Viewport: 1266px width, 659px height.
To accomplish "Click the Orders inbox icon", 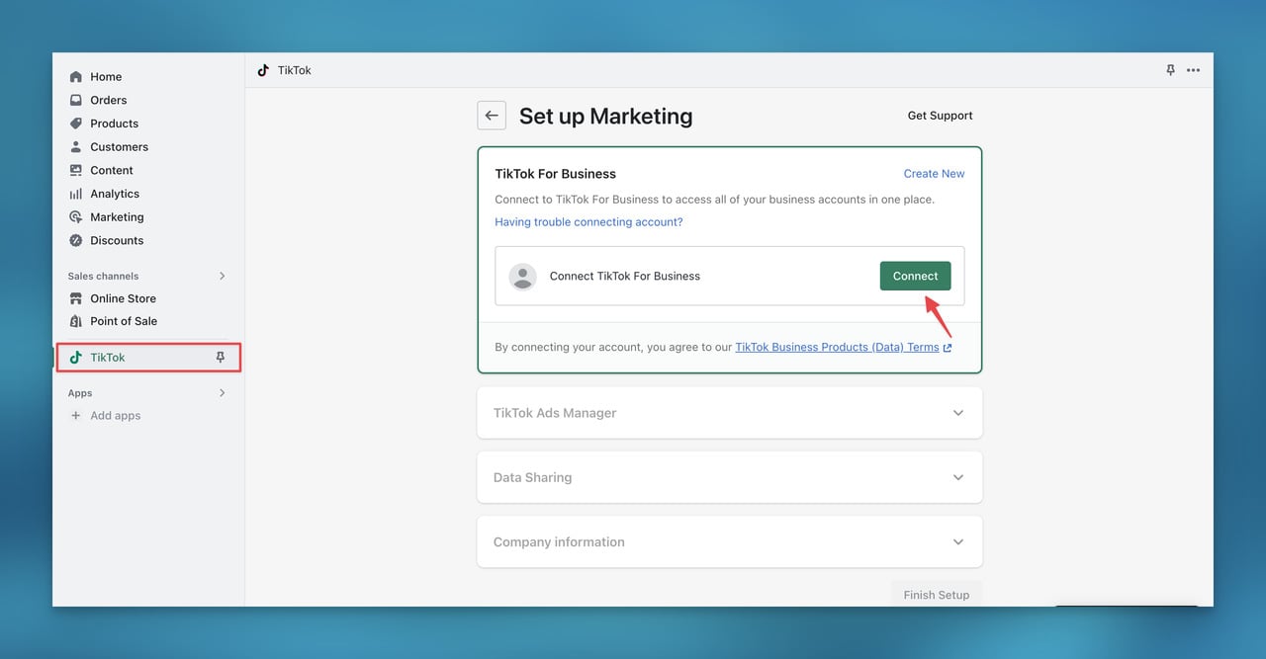I will pos(76,100).
